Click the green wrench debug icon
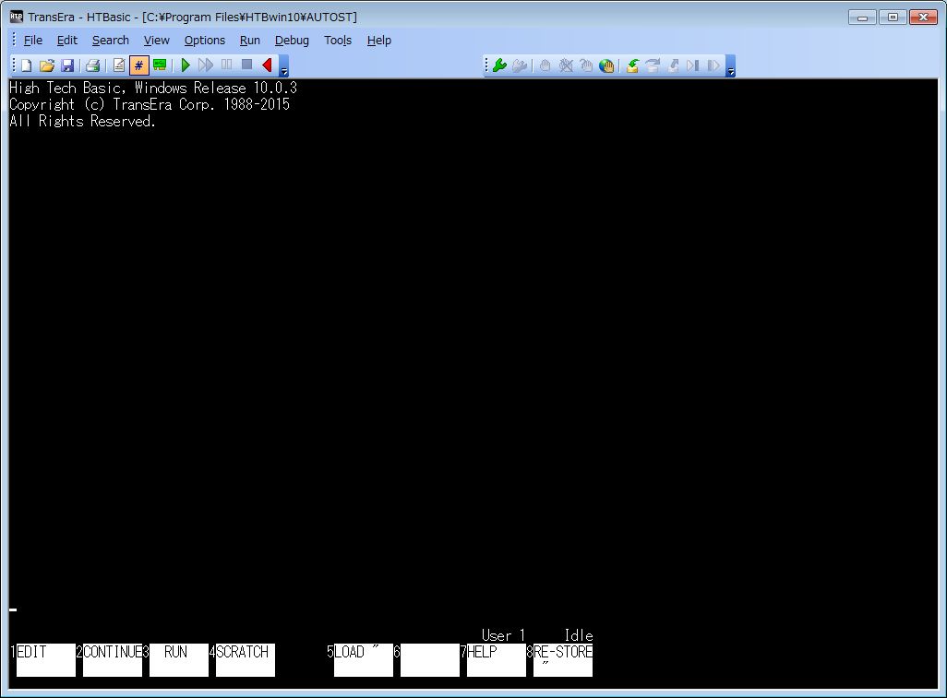 [x=499, y=65]
